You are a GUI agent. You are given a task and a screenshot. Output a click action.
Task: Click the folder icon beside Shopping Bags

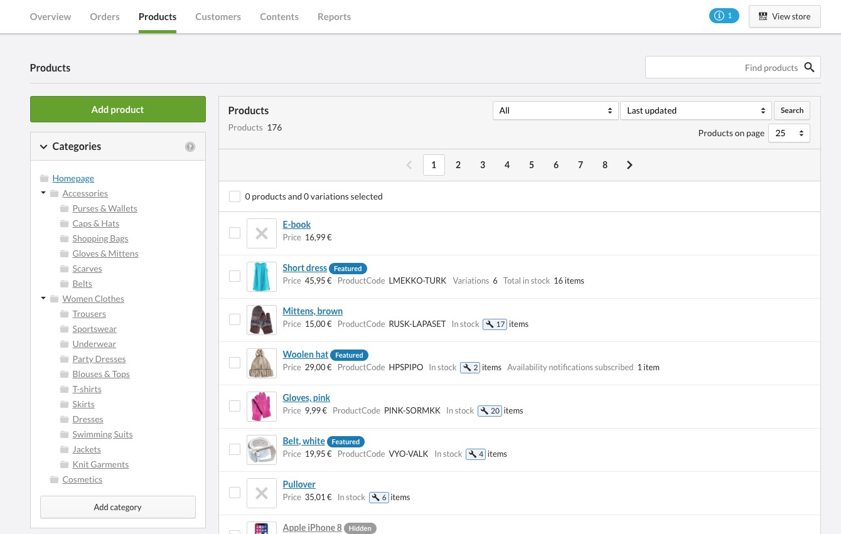[x=64, y=239]
